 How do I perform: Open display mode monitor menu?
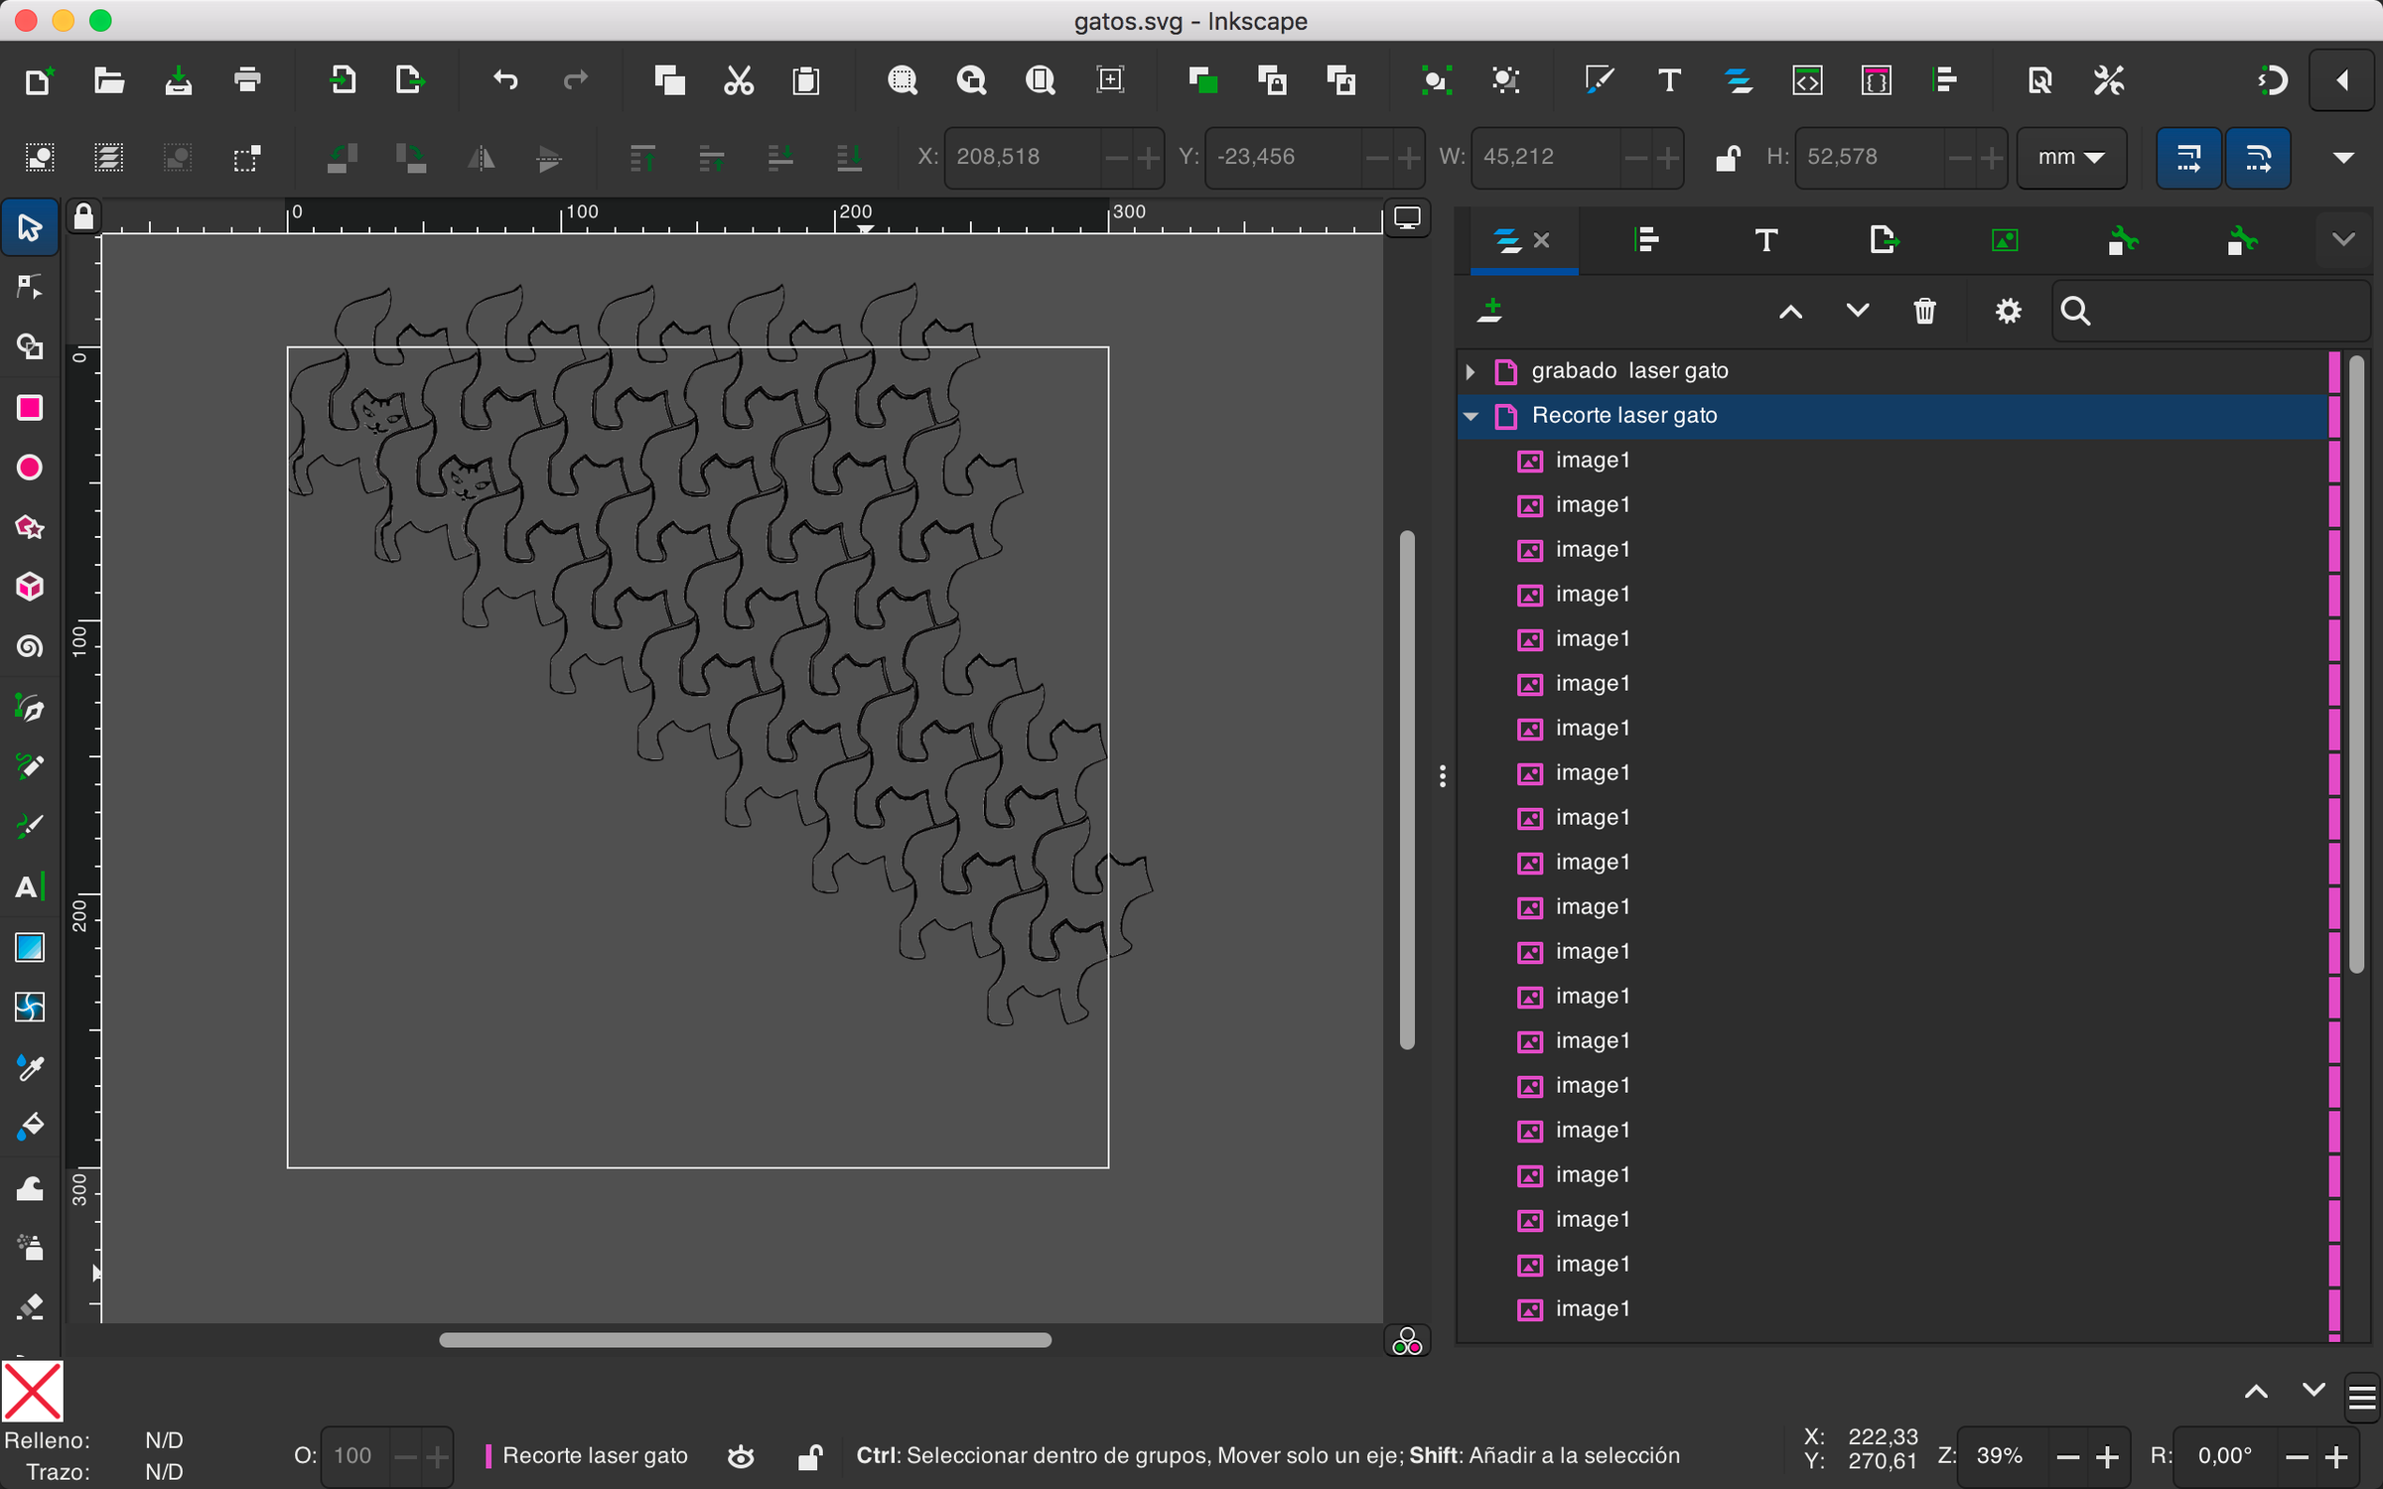tap(1407, 217)
